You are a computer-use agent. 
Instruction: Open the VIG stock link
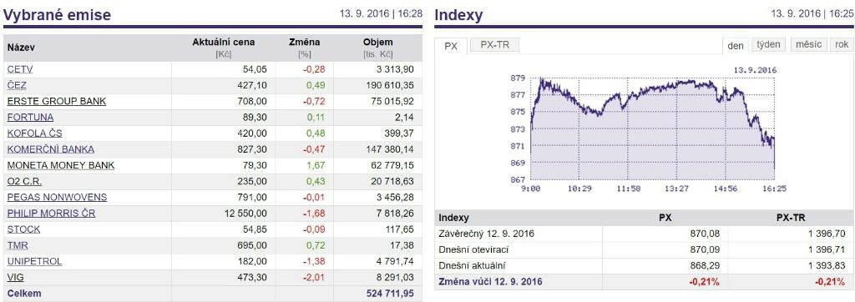(15, 277)
